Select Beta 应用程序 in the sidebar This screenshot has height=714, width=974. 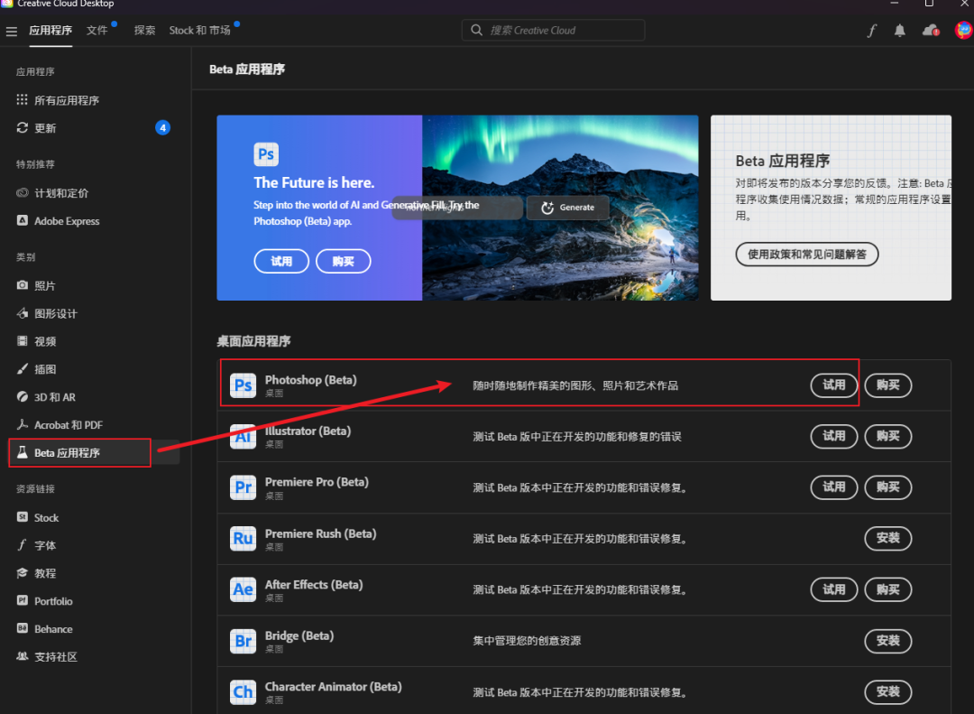(95, 453)
